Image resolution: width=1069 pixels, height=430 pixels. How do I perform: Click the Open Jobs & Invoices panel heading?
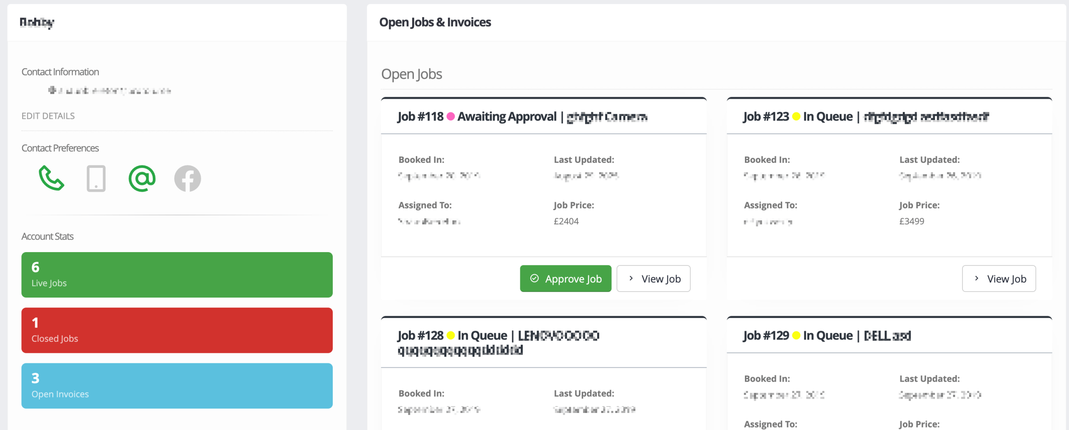point(435,22)
